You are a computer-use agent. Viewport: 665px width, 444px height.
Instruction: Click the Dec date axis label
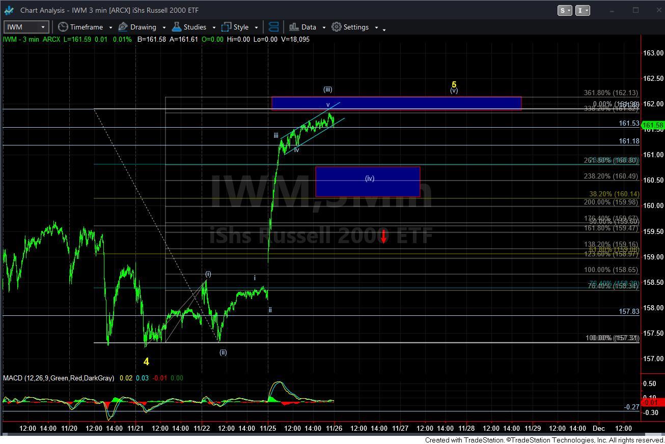tap(598, 428)
